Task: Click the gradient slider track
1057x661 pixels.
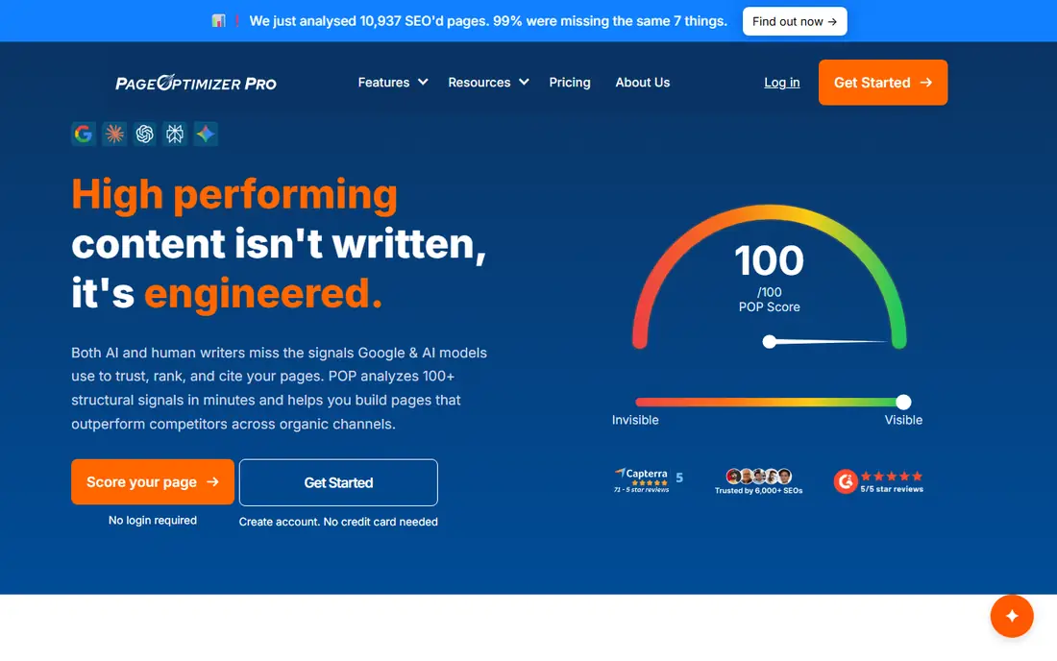Action: point(769,403)
